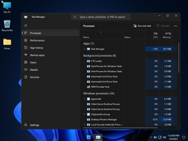Click the Desktop Window Manager icon

tap(88, 120)
